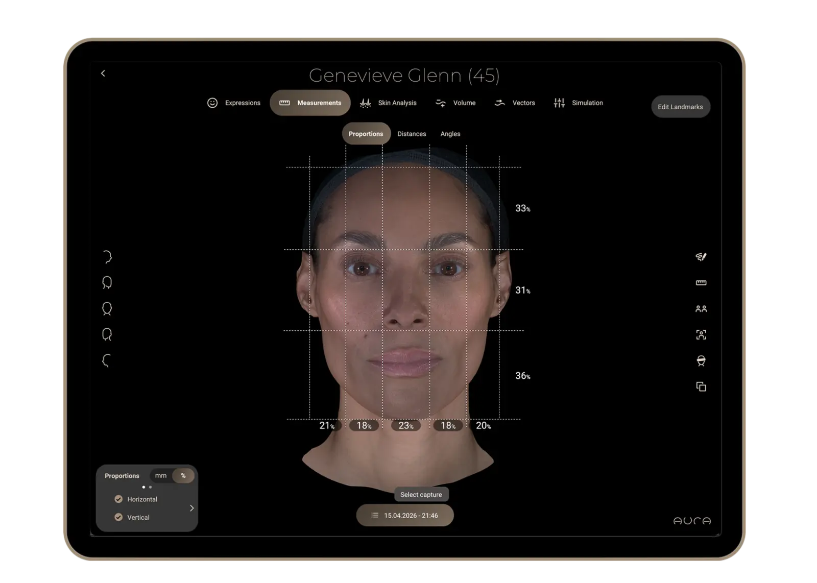Image resolution: width=817 pixels, height=583 pixels.
Task: Click the copy/duplicate squares icon
Action: click(701, 386)
